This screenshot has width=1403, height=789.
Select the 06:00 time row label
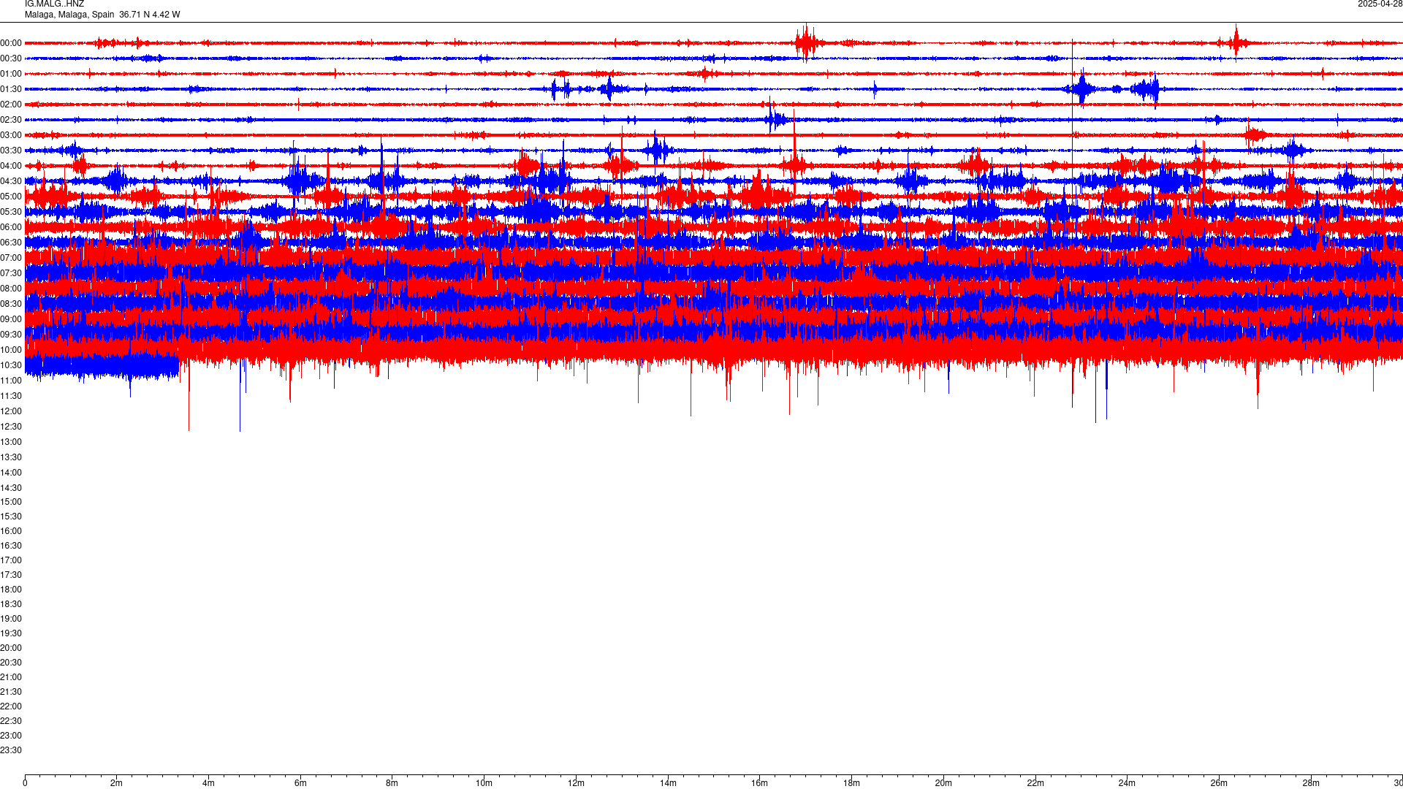click(11, 227)
